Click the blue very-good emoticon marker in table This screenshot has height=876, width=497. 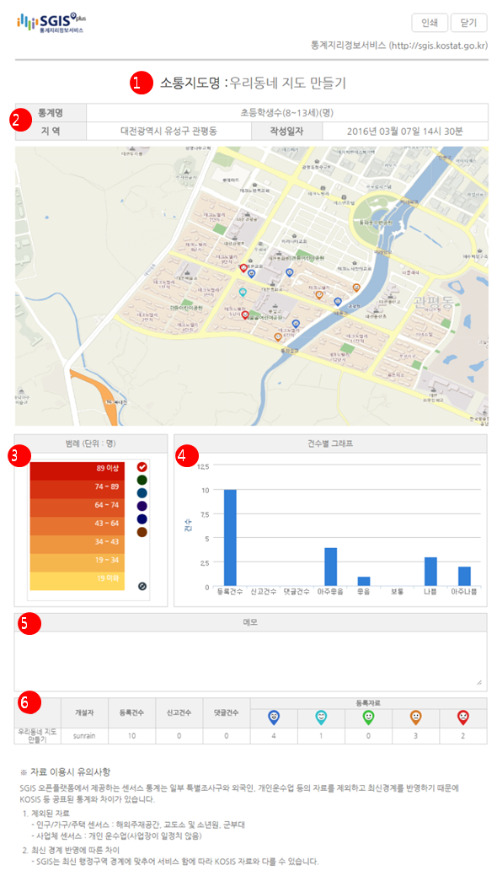pos(274,717)
